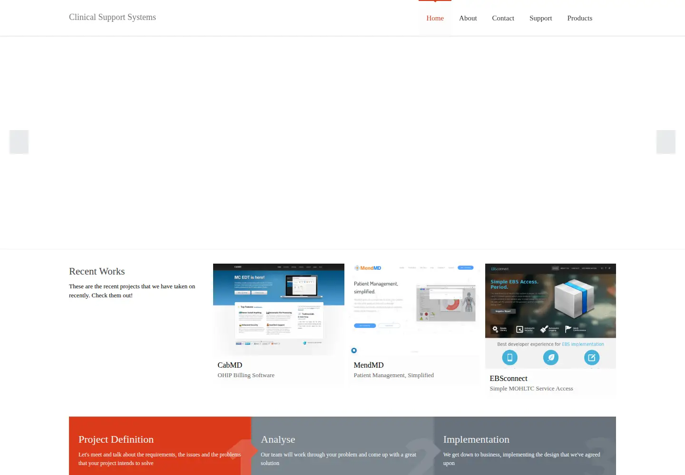Open the Products menu item
Viewport: 685px width, 475px height.
(579, 18)
